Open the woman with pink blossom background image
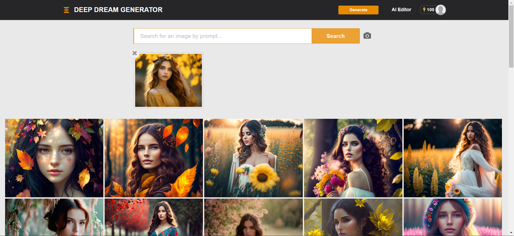The height and width of the screenshot is (236, 514). point(253,217)
